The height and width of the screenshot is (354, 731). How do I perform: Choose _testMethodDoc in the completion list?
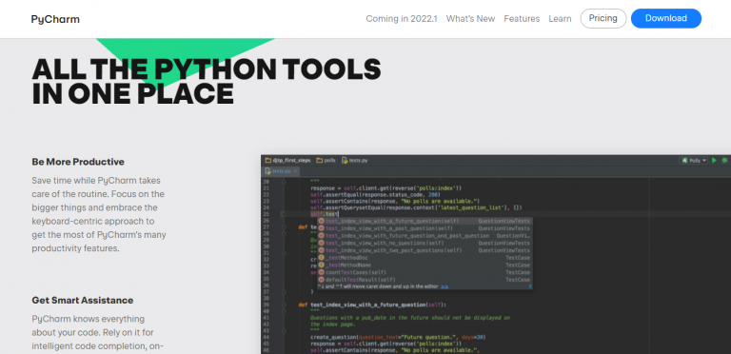[425, 258]
